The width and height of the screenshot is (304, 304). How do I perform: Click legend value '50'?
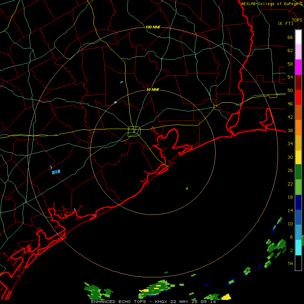pos(290,91)
